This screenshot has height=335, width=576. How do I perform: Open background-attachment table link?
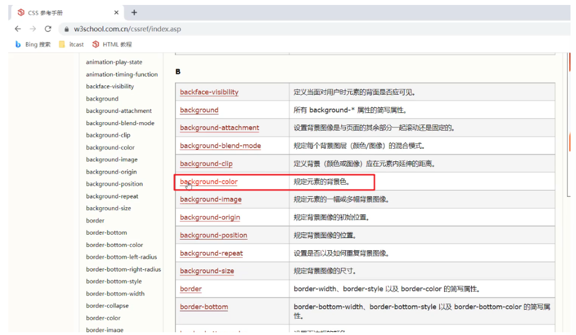219,128
